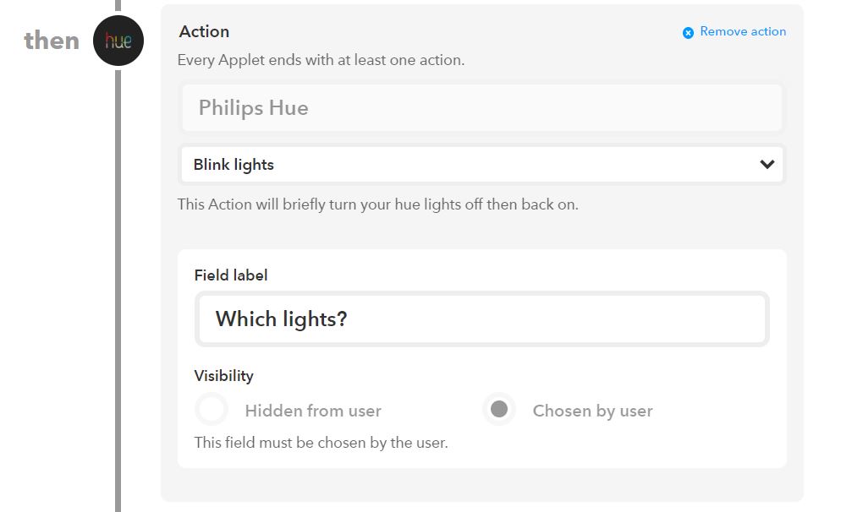Click the 'briefly turn your hue lights off' description
Viewport: 841px width, 512px height.
tap(377, 204)
